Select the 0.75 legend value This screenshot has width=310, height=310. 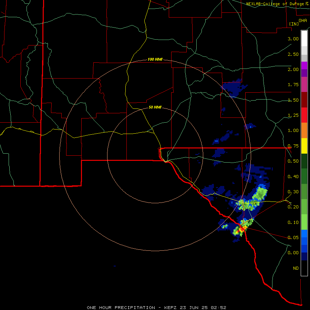click(293, 146)
